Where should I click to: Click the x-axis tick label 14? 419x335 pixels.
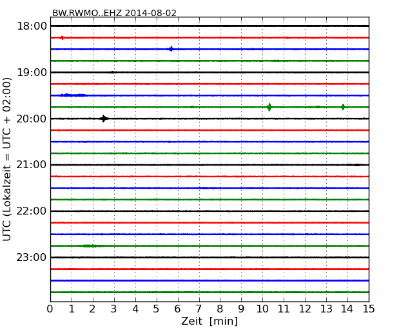(x=347, y=309)
